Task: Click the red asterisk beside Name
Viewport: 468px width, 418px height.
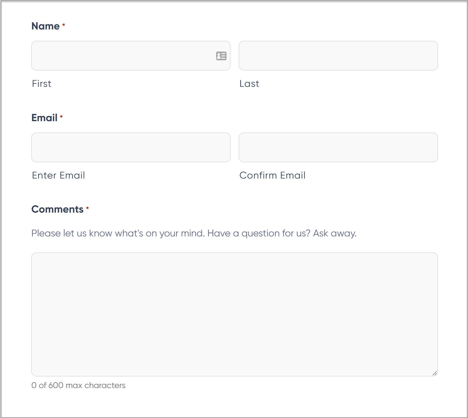Action: (x=64, y=25)
